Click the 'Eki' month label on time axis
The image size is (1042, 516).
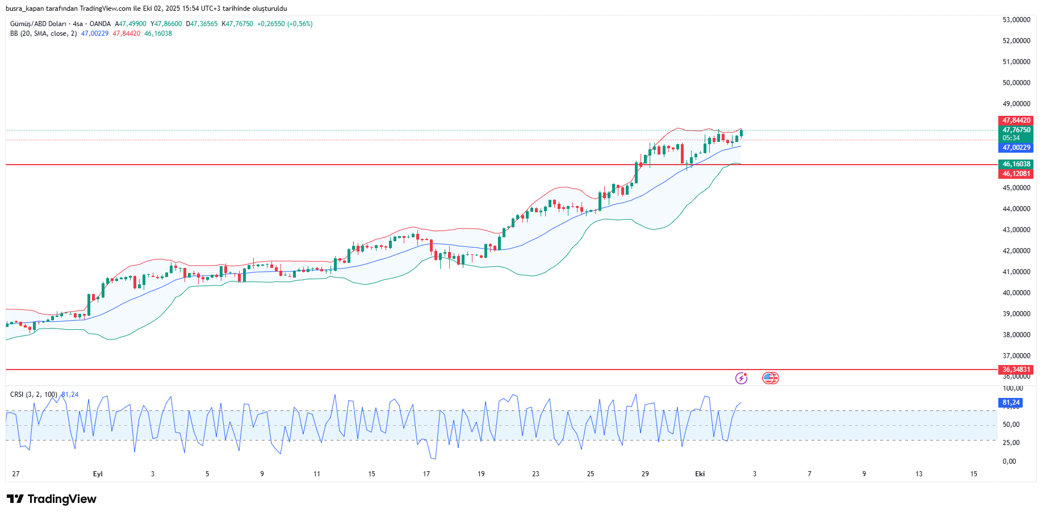pyautogui.click(x=700, y=474)
